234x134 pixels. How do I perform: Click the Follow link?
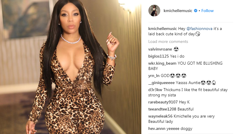click(207, 11)
